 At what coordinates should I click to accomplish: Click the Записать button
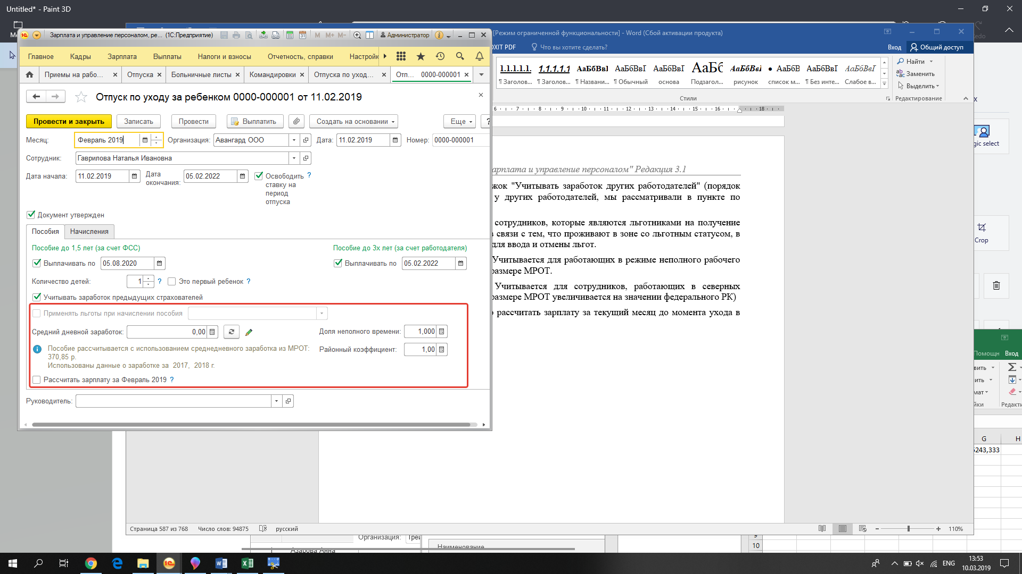[138, 121]
